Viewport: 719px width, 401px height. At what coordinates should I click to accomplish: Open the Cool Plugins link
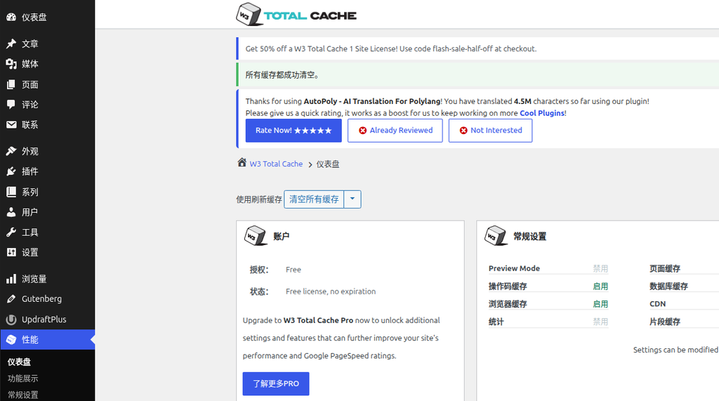[542, 113]
